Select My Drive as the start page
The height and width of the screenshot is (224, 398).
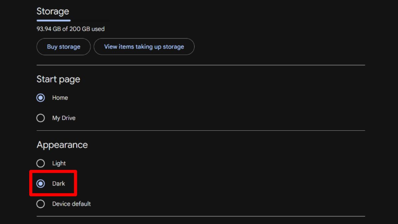[x=40, y=118]
